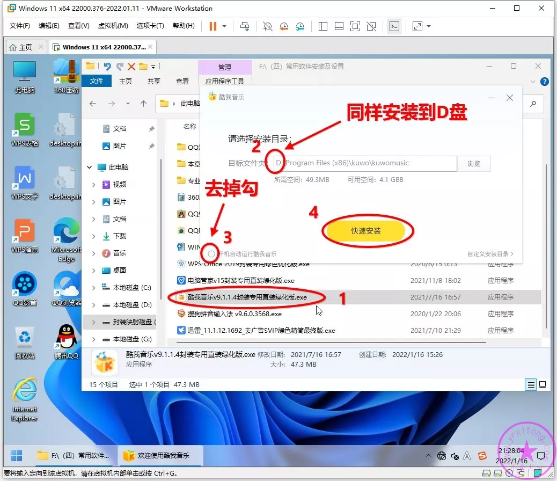The width and height of the screenshot is (557, 481).
Task: Click the 浏览 browse button
Action: point(474,164)
